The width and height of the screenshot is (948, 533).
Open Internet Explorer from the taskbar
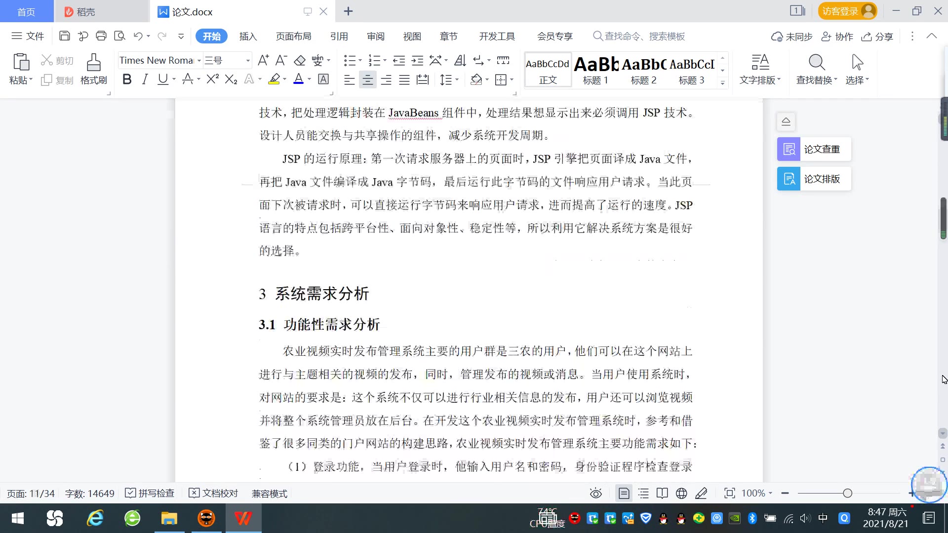(95, 519)
